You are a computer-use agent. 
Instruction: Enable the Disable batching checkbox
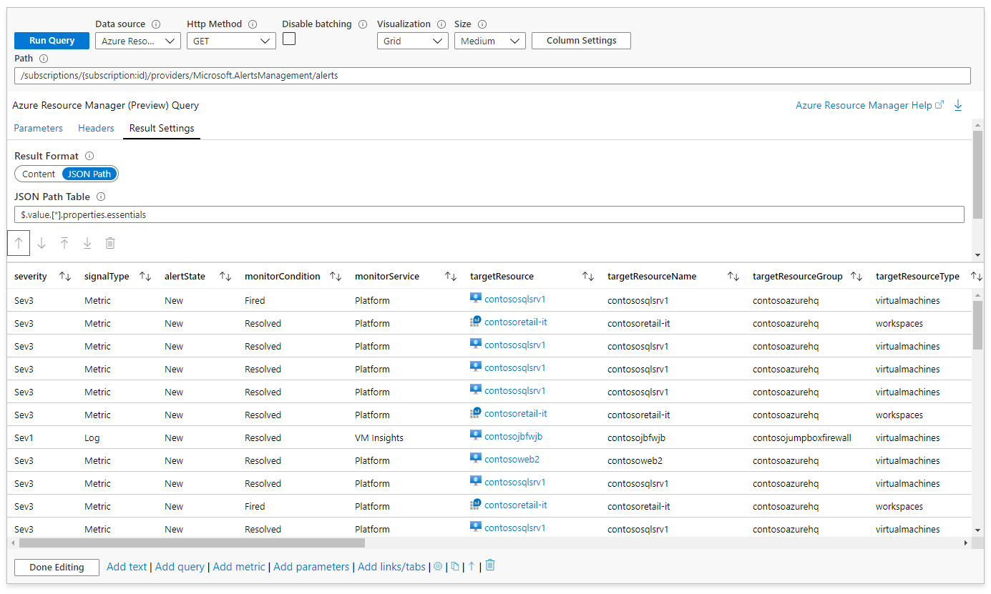coord(289,39)
